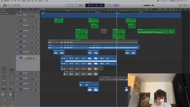The height and width of the screenshot is (107, 190).
Task: Toggle the Metronome click button
Action: [x=118, y=5]
